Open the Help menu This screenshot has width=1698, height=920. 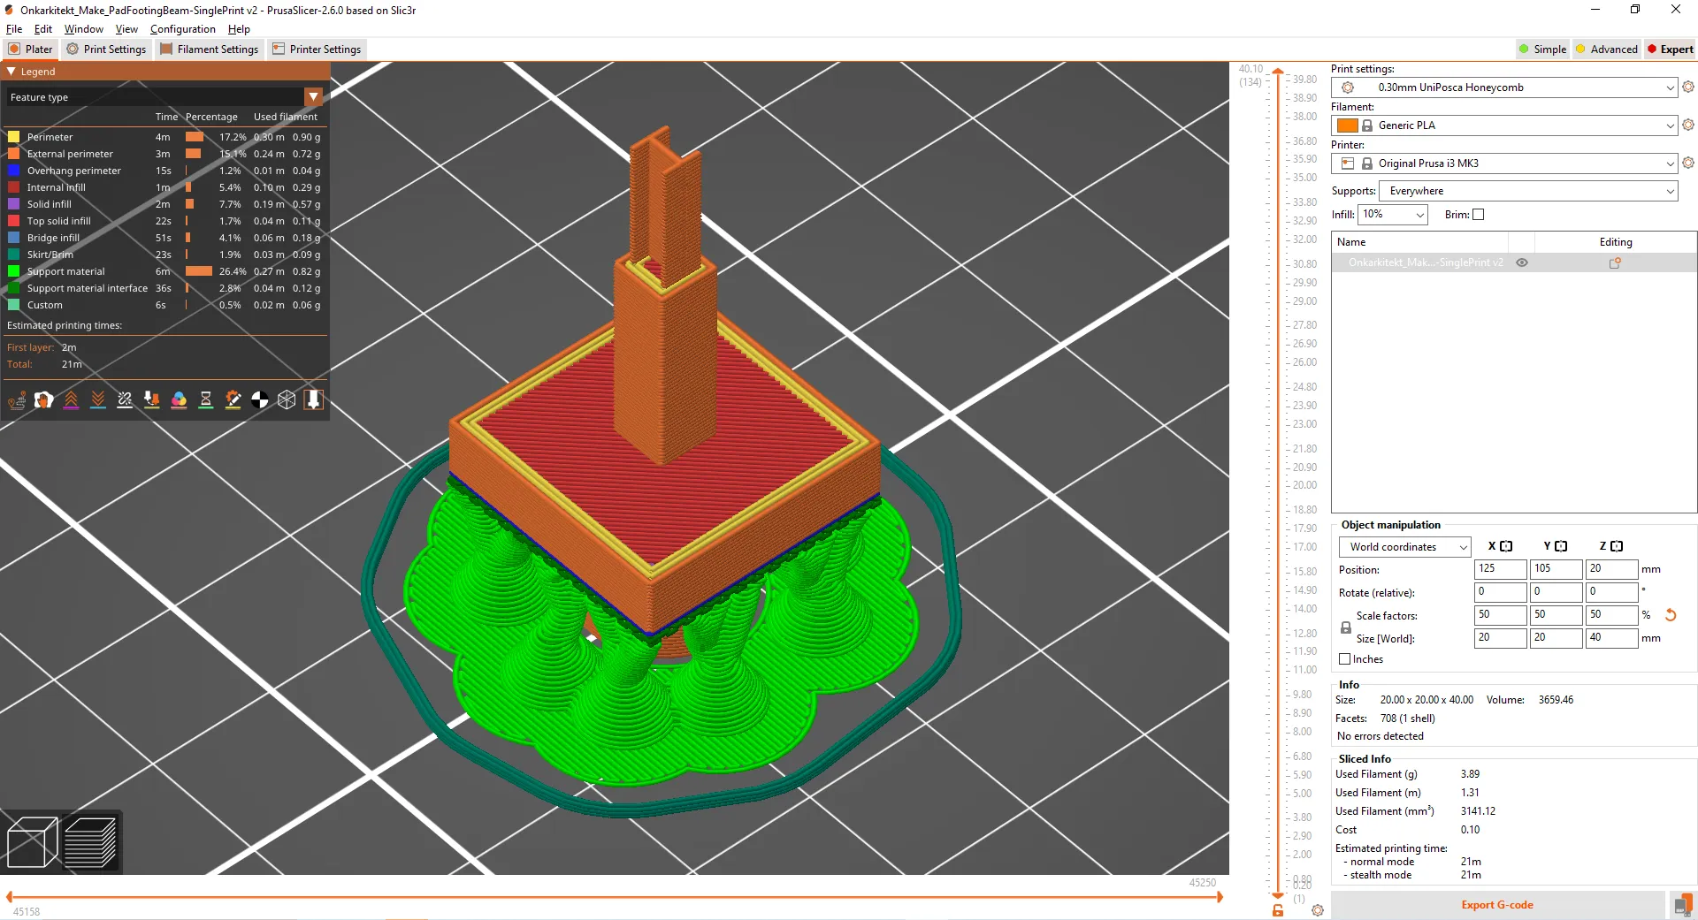239,29
